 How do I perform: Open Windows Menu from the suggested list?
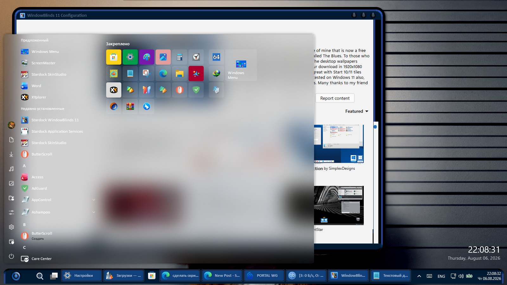click(59, 52)
